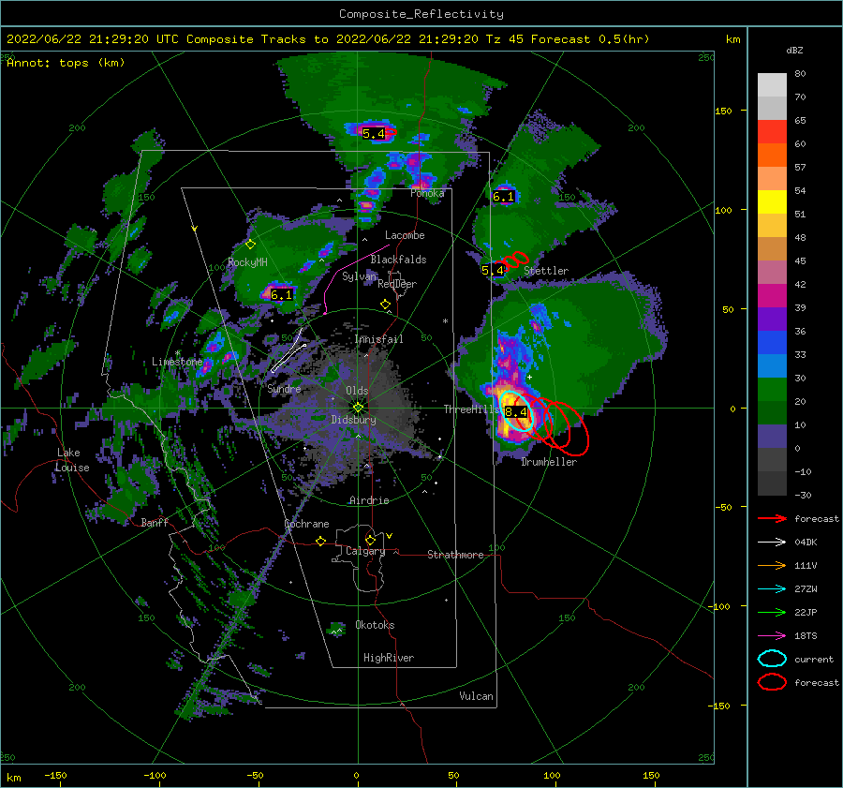Viewport: 843px width, 788px height.
Task: Click the HighRiver label
Action: [389, 658]
